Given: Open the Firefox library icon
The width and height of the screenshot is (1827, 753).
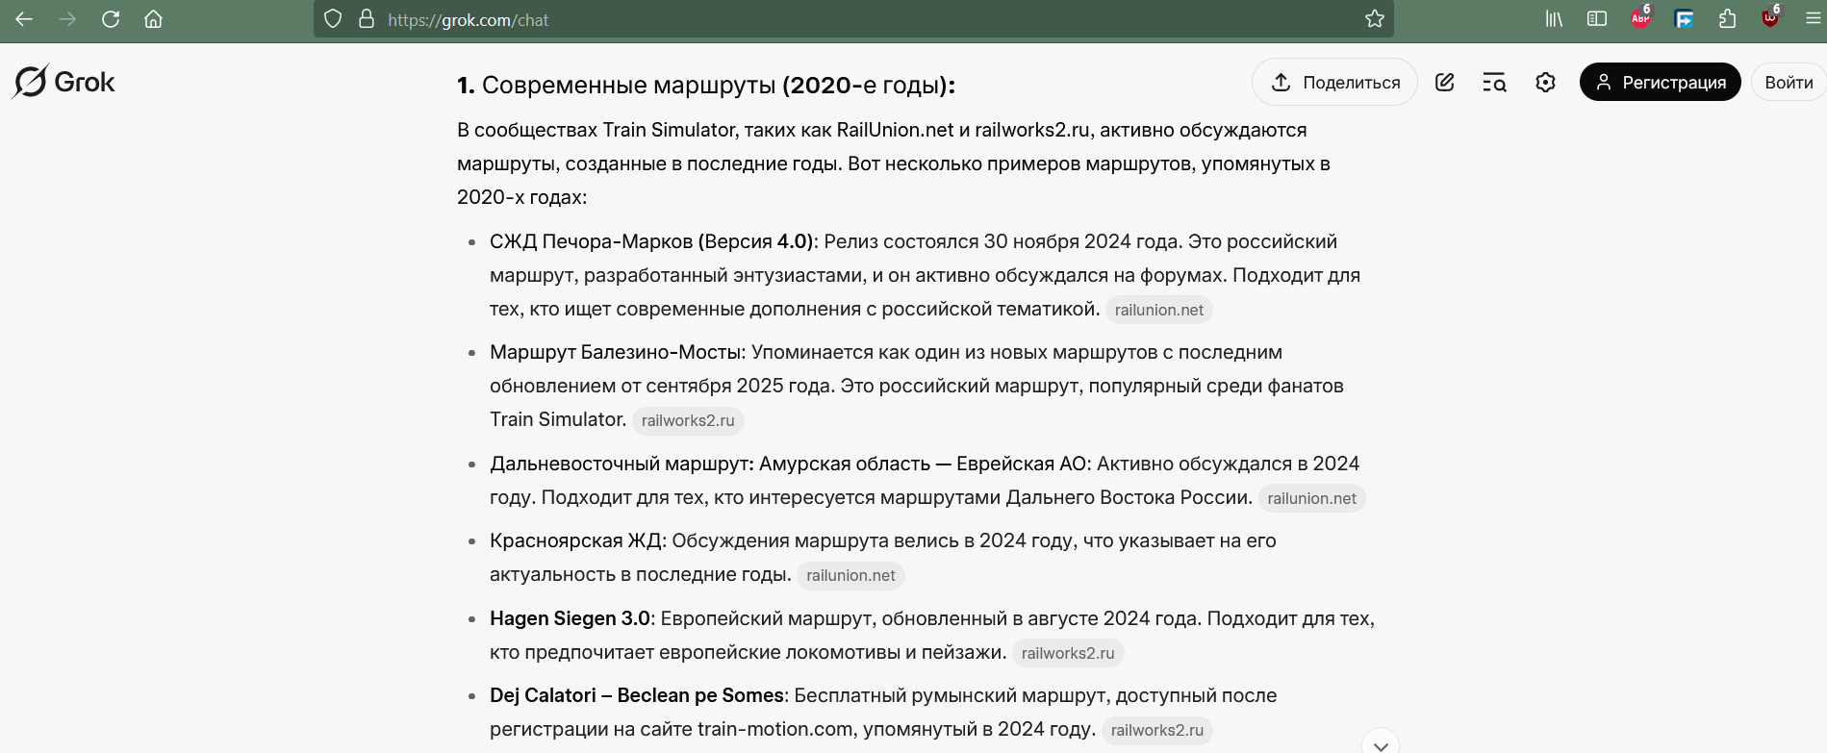Looking at the screenshot, I should click(x=1554, y=19).
